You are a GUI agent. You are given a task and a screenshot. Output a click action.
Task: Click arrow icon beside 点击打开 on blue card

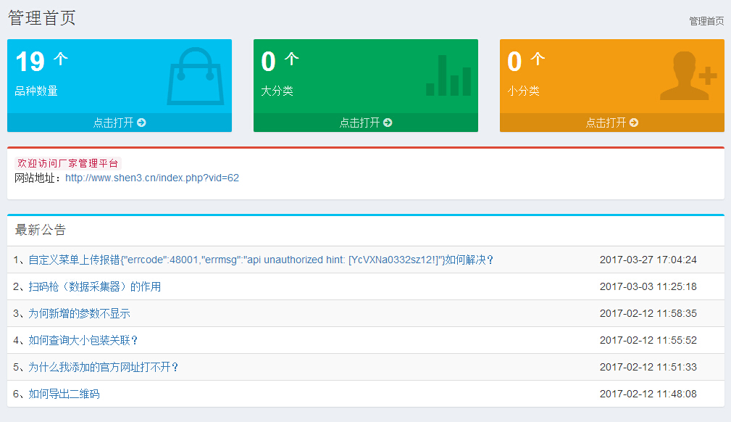(x=141, y=123)
